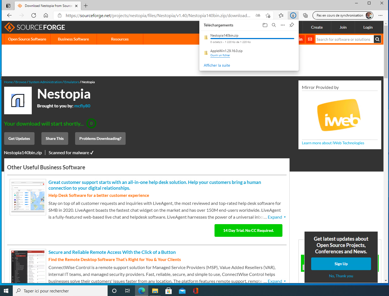The image size is (389, 296).
Task: Click 'Afficher la suite' link
Action: tap(217, 65)
